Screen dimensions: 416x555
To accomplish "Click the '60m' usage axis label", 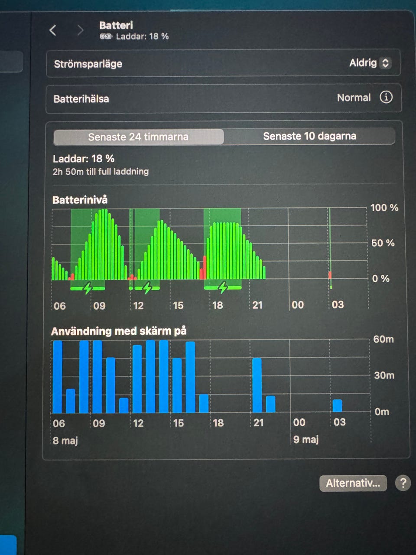I will pyautogui.click(x=383, y=339).
